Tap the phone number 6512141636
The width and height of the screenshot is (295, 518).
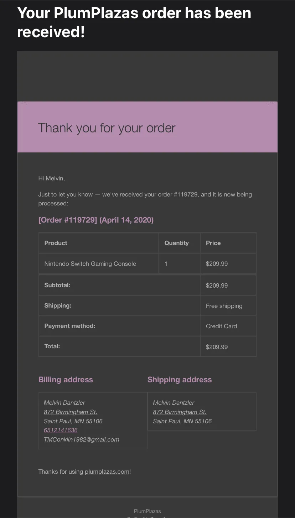point(61,430)
